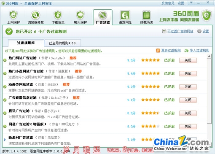Open the 上网保护 shield icon
The image size is (215, 154).
pyautogui.click(x=13, y=15)
